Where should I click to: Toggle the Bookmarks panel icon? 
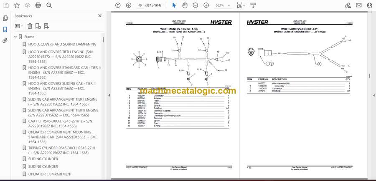coord(5,30)
